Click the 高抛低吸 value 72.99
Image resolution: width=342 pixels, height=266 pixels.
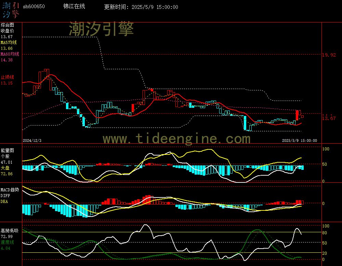click(7, 236)
